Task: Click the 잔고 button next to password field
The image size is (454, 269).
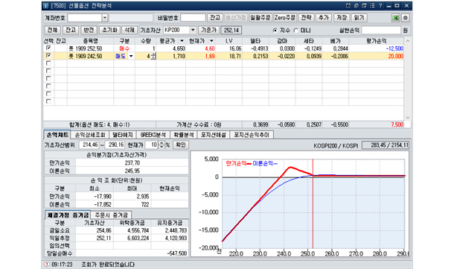Action: (214, 18)
